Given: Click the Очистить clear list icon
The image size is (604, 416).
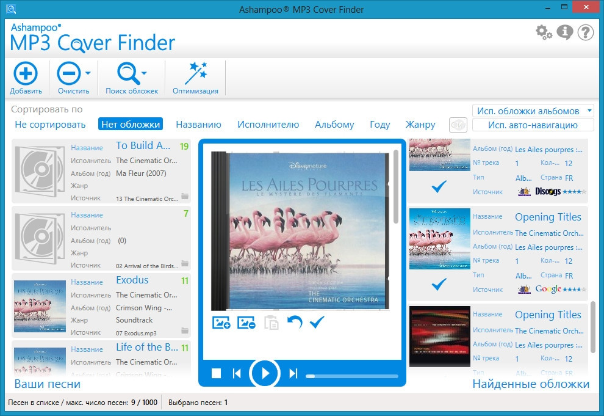Looking at the screenshot, I should [69, 73].
